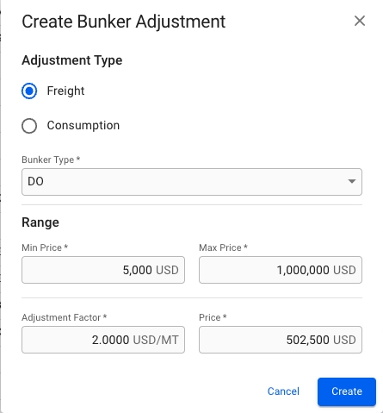The height and width of the screenshot is (413, 383).
Task: Click the Max Price label
Action: click(x=223, y=247)
